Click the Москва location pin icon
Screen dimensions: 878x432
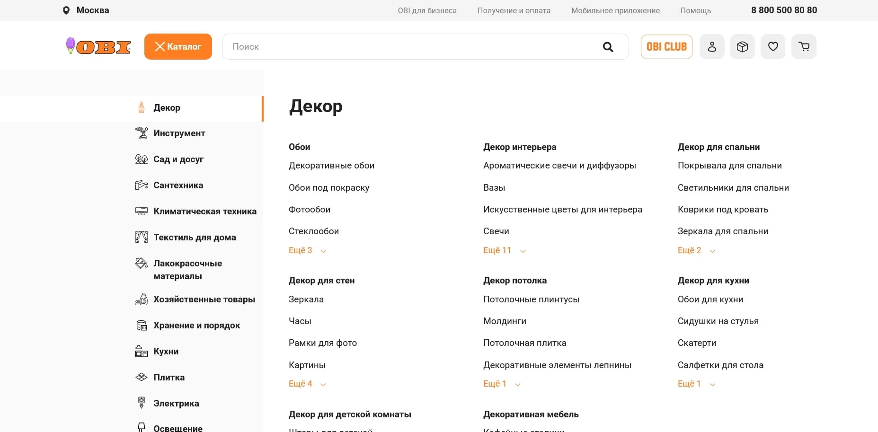(x=66, y=10)
